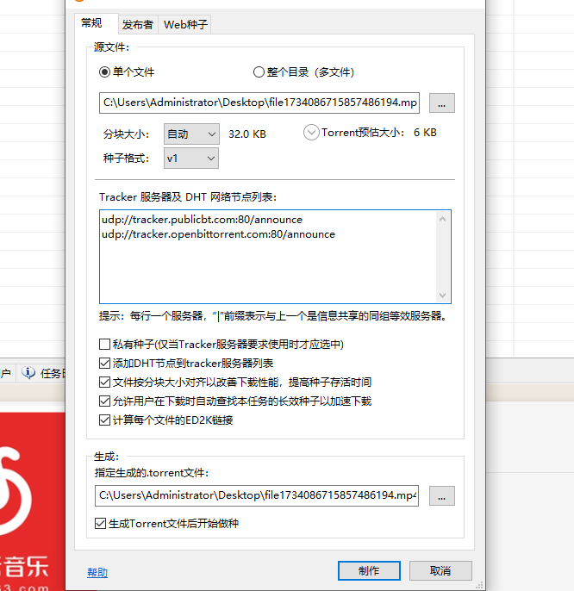The width and height of the screenshot is (574, 591).
Task: Uncheck 允许用户自动查找长效种子 option
Action: tap(105, 401)
